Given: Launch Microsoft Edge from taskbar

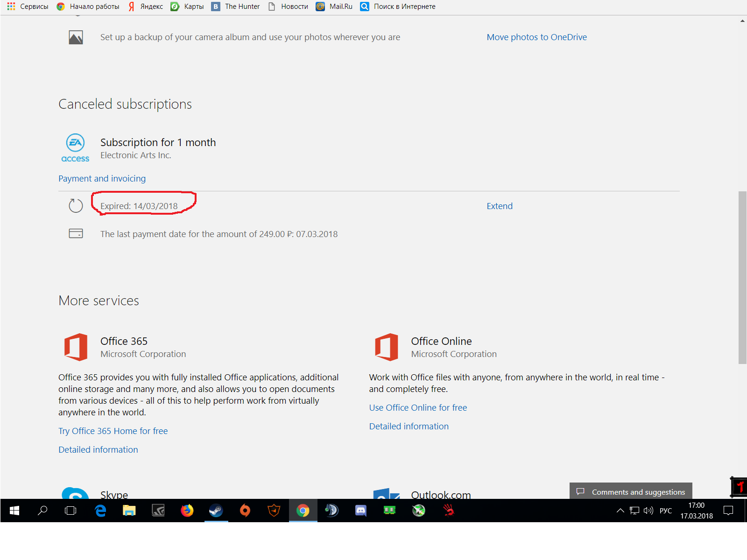Looking at the screenshot, I should point(100,511).
